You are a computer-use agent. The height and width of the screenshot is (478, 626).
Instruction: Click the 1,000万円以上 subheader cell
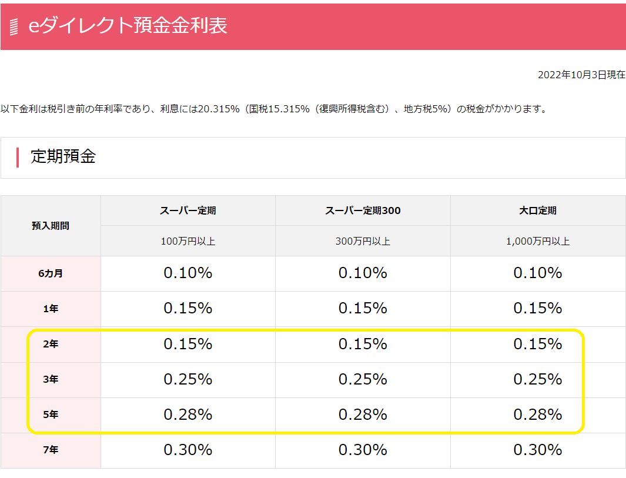pos(538,241)
